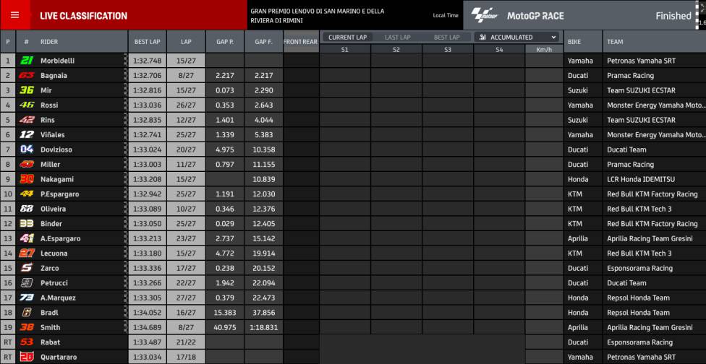Click the Gran Premio Lenovo event title
Image resolution: width=706 pixels, height=364 pixels.
(x=318, y=16)
